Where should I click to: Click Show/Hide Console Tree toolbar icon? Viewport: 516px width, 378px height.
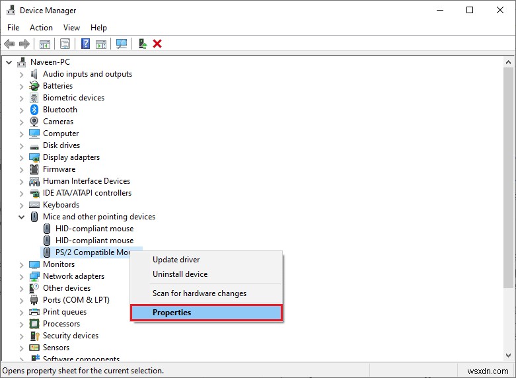coord(45,44)
